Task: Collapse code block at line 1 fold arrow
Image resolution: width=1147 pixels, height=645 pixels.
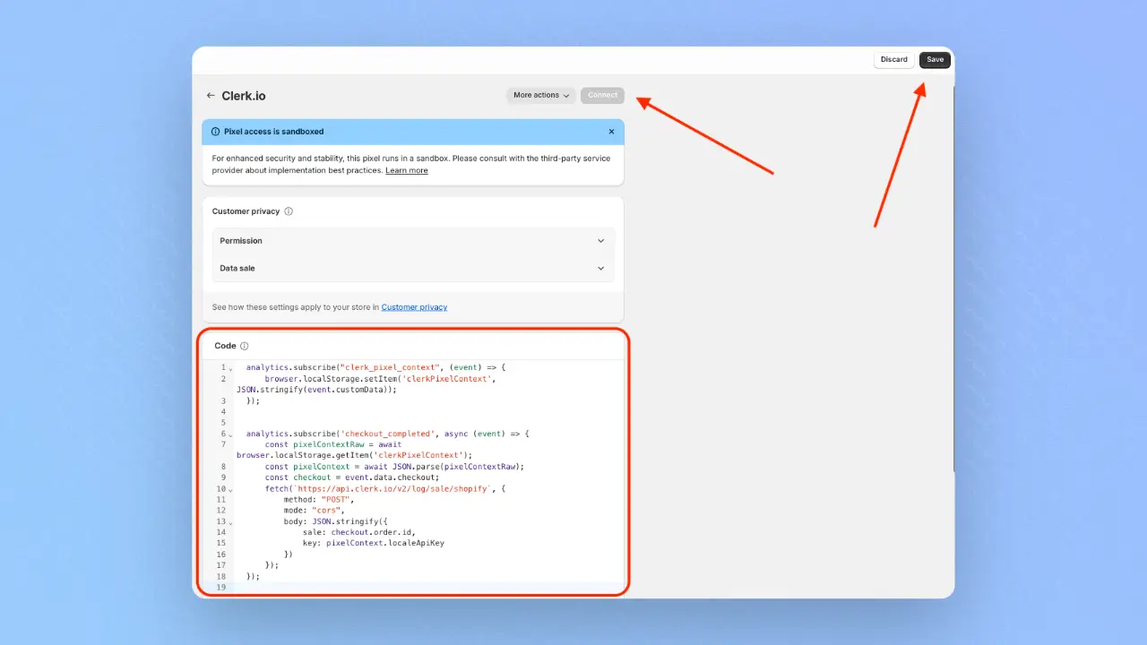Action: tap(230, 368)
